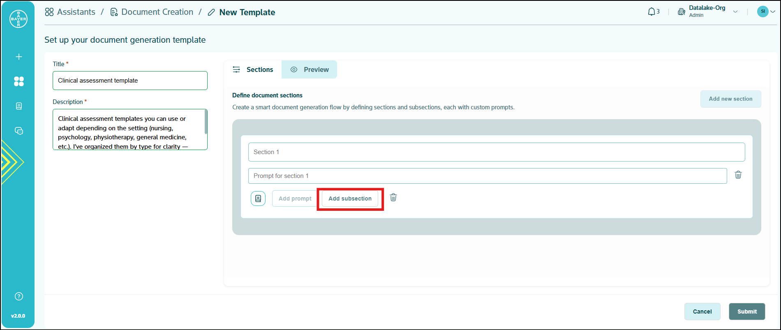This screenshot has height=330, width=781.
Task: Click the Section 1 name field
Action: (x=496, y=152)
